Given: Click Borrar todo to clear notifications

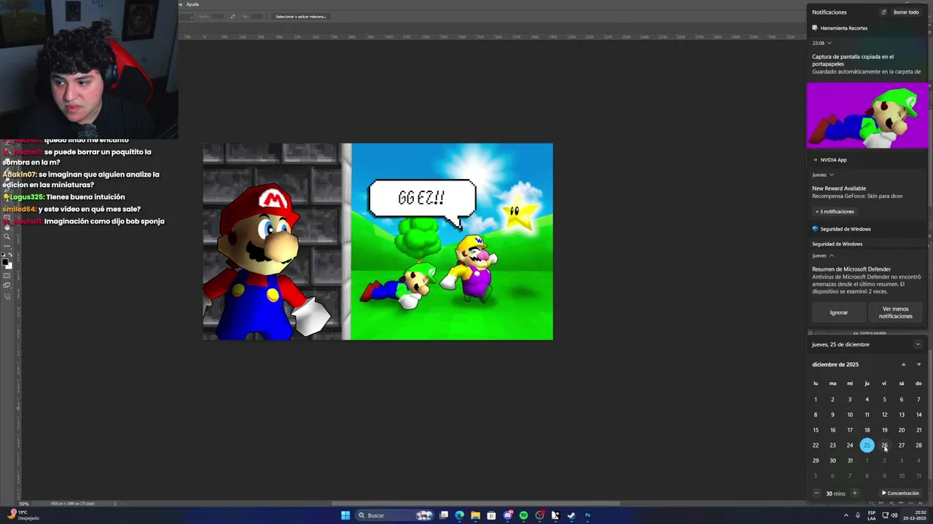Looking at the screenshot, I should [x=906, y=12].
